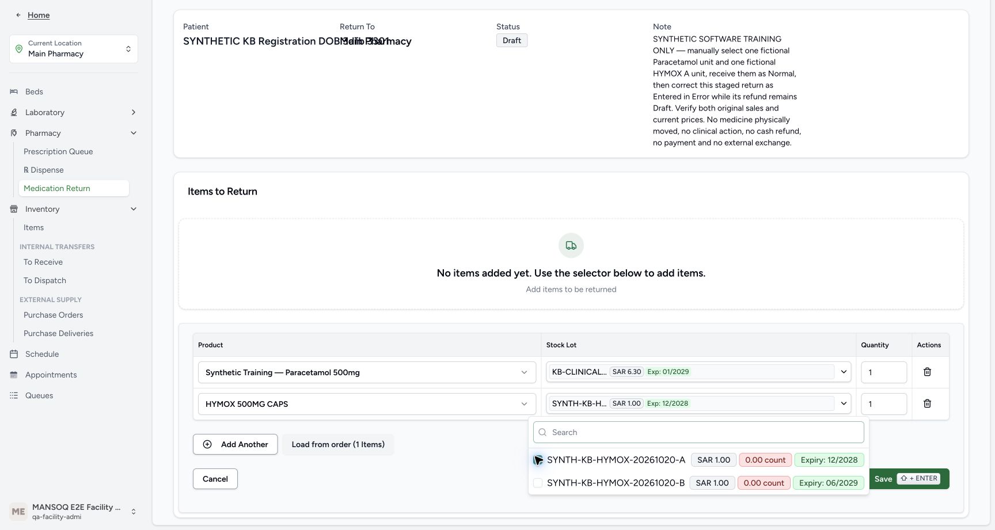Click the Inventory store icon
This screenshot has height=530, width=995.
click(14, 209)
